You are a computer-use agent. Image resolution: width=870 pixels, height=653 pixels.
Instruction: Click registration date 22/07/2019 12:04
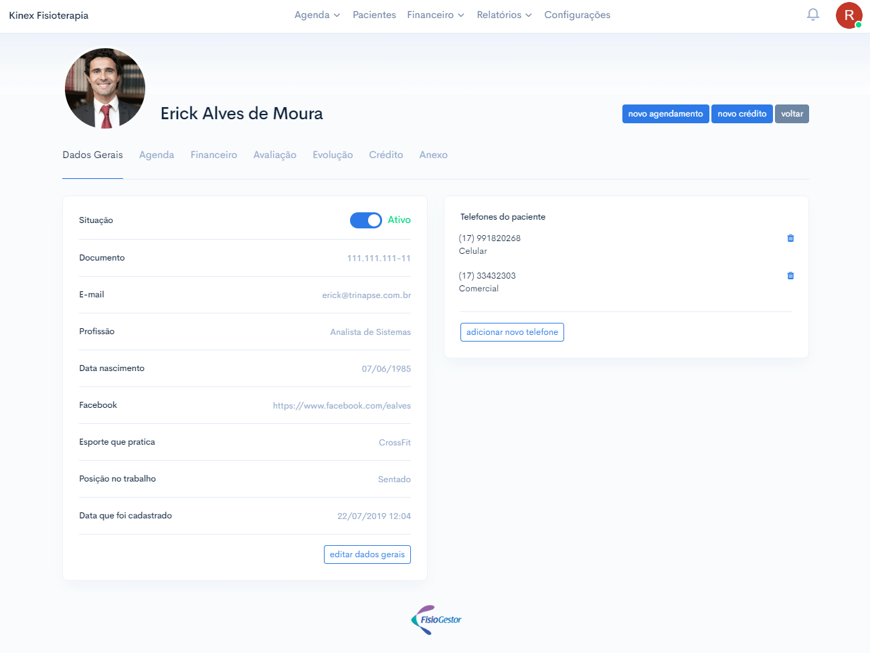click(374, 516)
